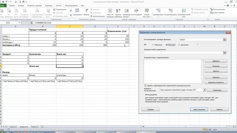Click the insert new sheet tab icon
Image resolution: width=237 pixels, height=133 pixels.
(42, 127)
